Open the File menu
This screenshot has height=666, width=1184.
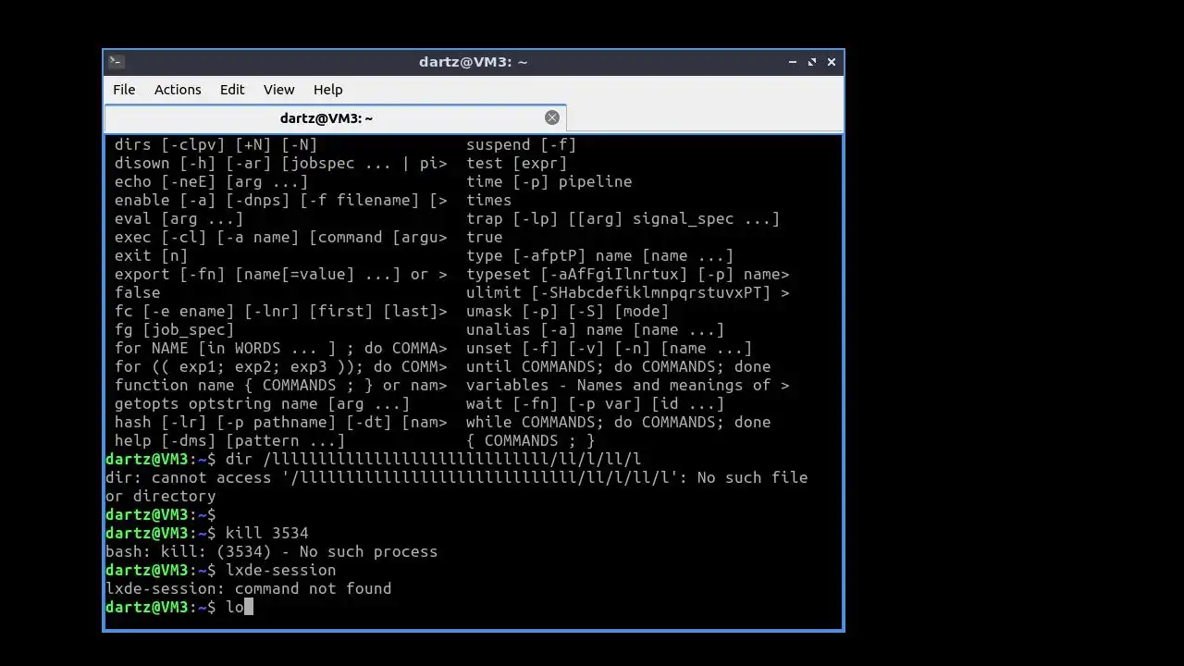click(x=124, y=90)
